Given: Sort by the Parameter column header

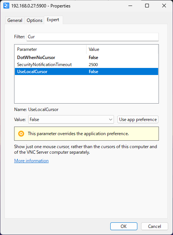Looking at the screenshot, I should [50, 49].
